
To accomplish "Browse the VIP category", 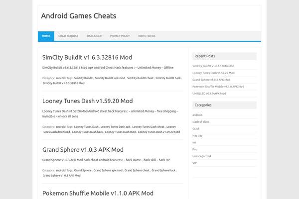I will pyautogui.click(x=194, y=163).
